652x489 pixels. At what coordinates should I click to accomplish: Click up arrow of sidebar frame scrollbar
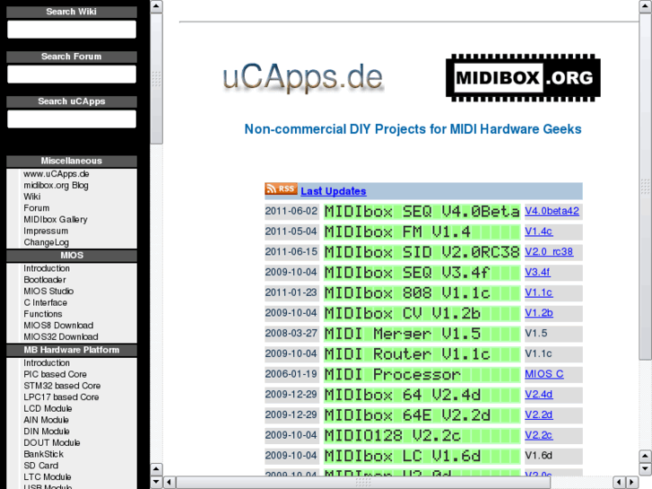(156, 6)
